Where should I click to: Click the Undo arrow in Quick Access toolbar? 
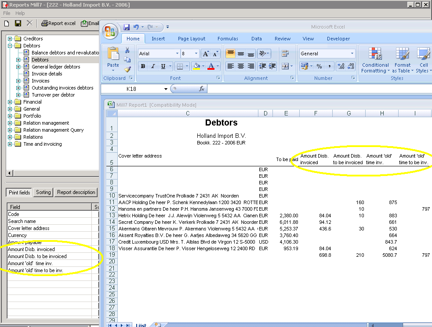pyautogui.click(x=136, y=27)
